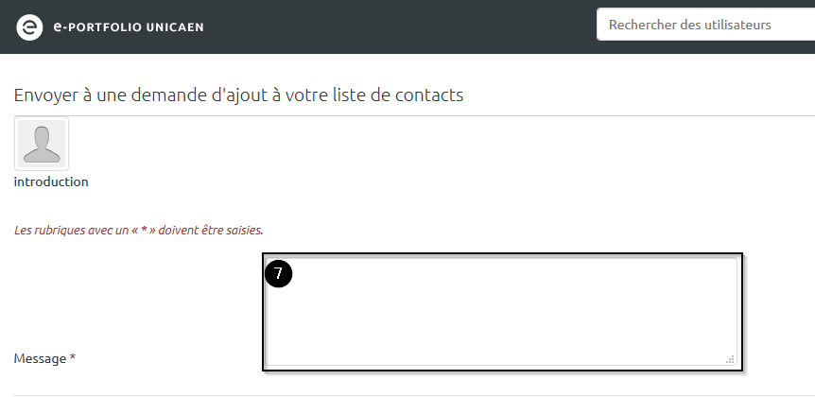
Task: Click the dark header bar empty area
Action: pyautogui.click(x=397, y=26)
